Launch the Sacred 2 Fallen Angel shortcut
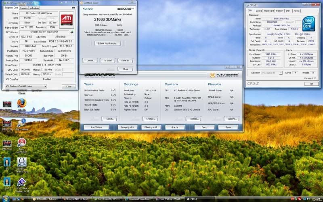 (22, 164)
